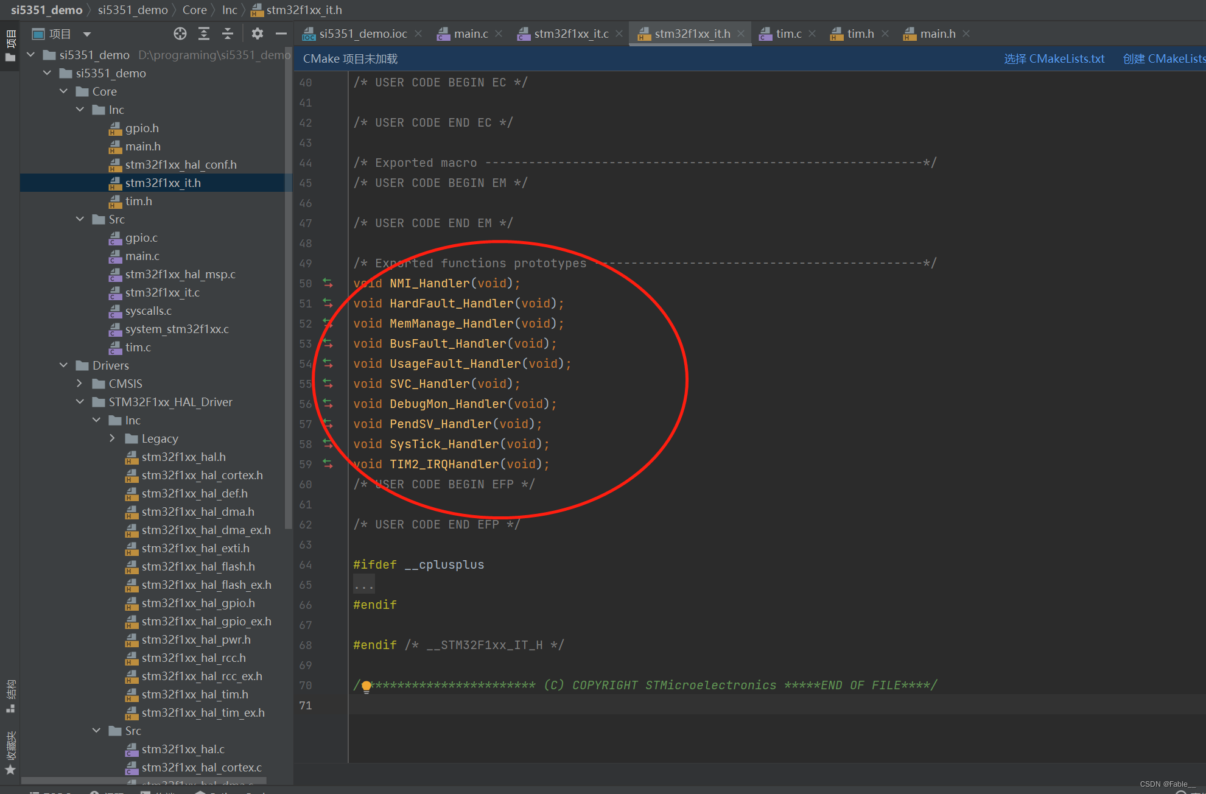Screen dimensions: 1206x794
Task: Click gutter icon for SVC_Handler line 55
Action: coord(328,384)
